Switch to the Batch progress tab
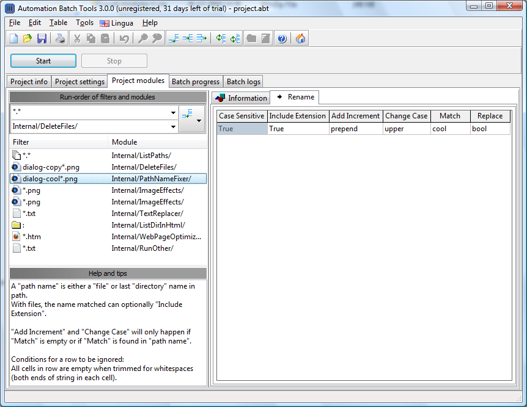The width and height of the screenshot is (527, 407). [194, 81]
